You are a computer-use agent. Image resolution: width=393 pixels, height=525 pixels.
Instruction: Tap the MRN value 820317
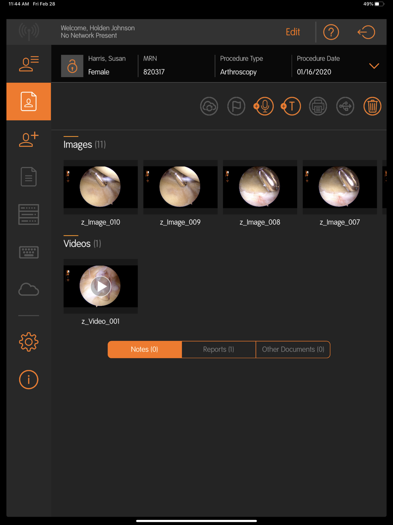pyautogui.click(x=154, y=72)
